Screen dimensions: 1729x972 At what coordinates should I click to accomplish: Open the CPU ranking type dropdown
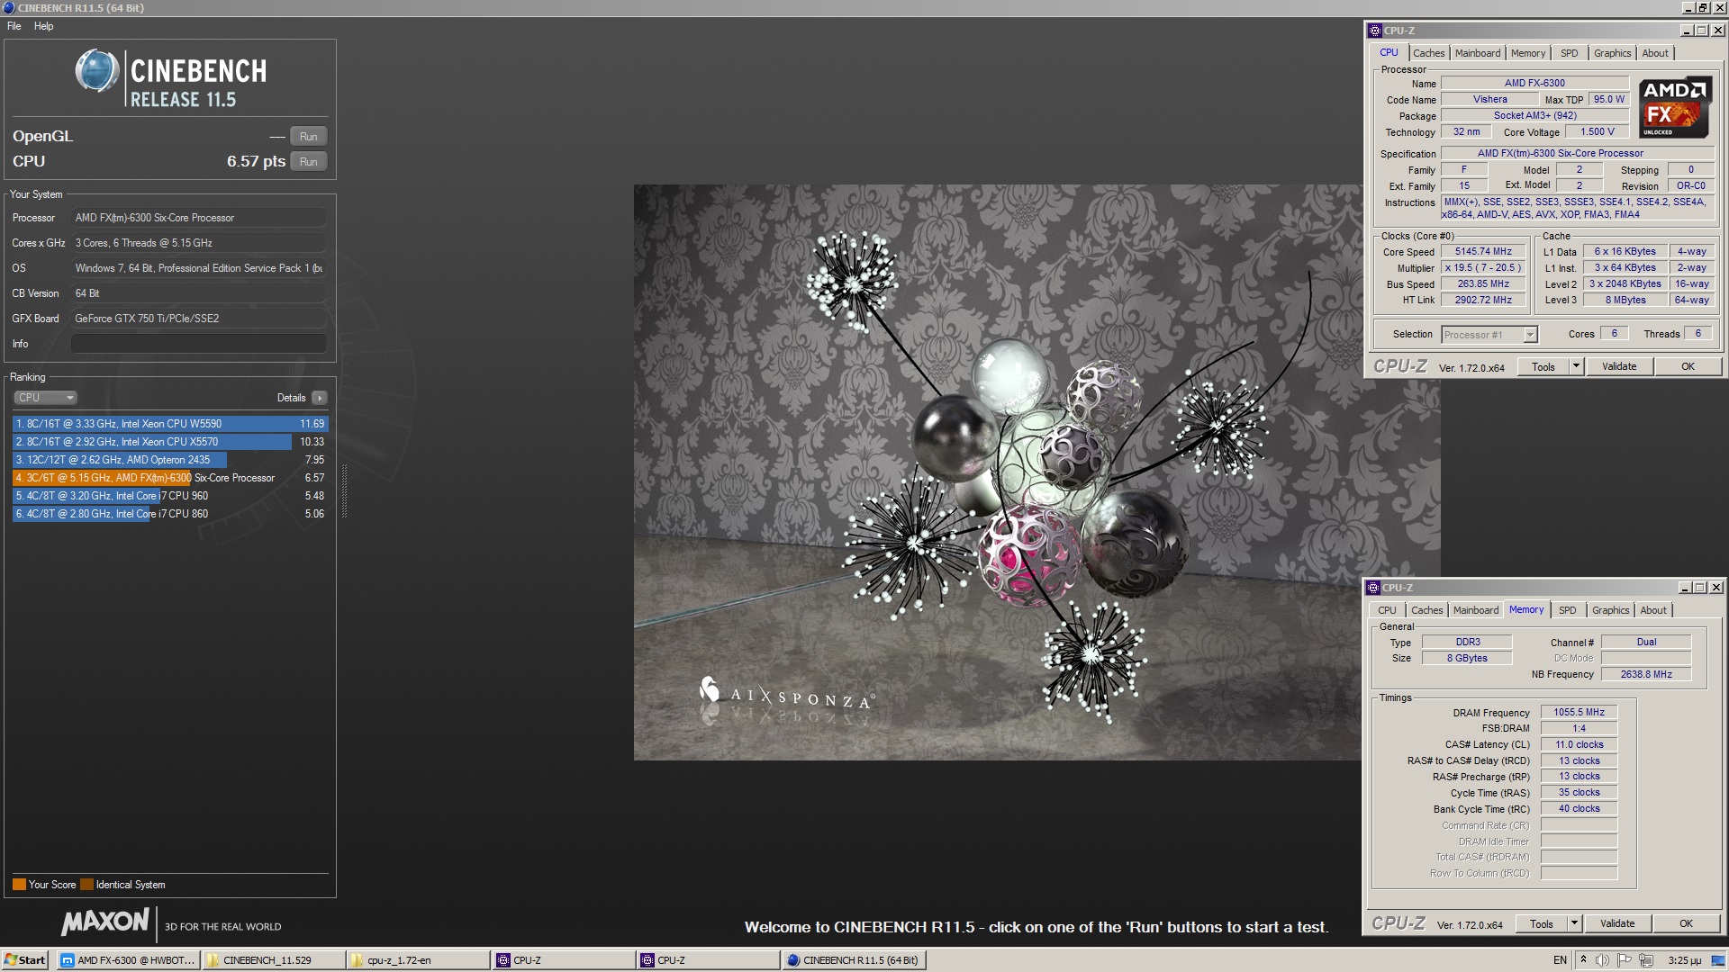coord(45,398)
